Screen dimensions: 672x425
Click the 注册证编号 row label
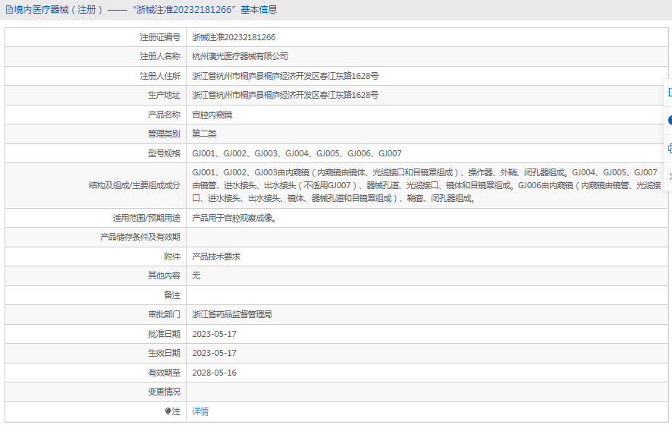(x=160, y=37)
